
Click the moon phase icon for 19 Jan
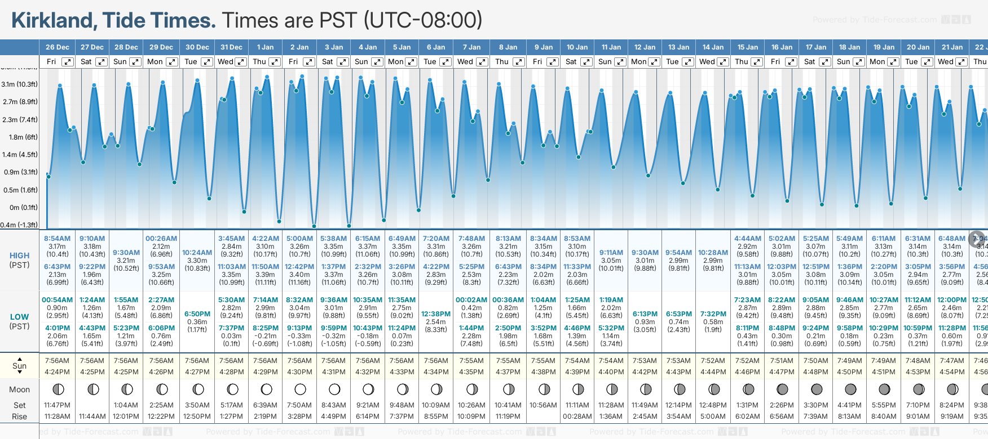click(884, 389)
